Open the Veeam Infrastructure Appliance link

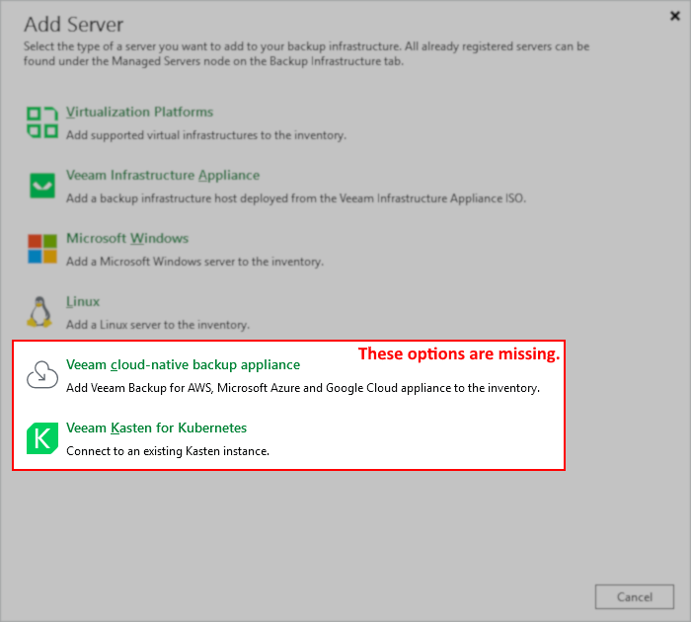pos(163,175)
